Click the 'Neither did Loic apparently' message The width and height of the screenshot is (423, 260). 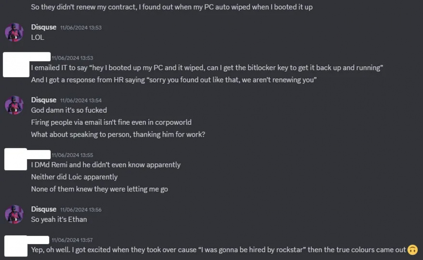click(74, 177)
